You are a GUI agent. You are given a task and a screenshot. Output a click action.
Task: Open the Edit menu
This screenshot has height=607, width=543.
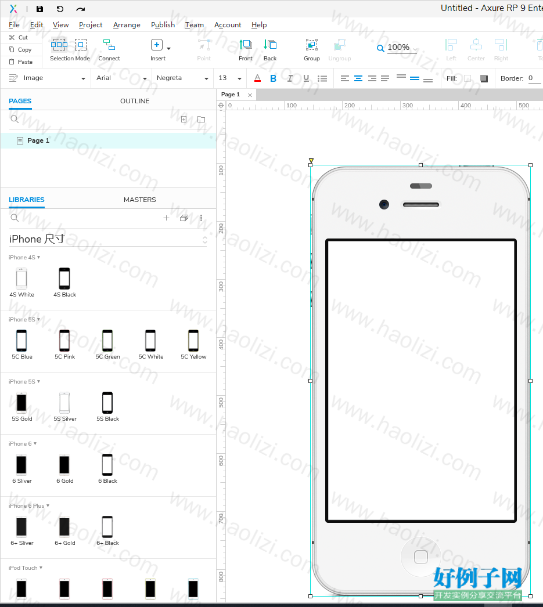(x=37, y=25)
